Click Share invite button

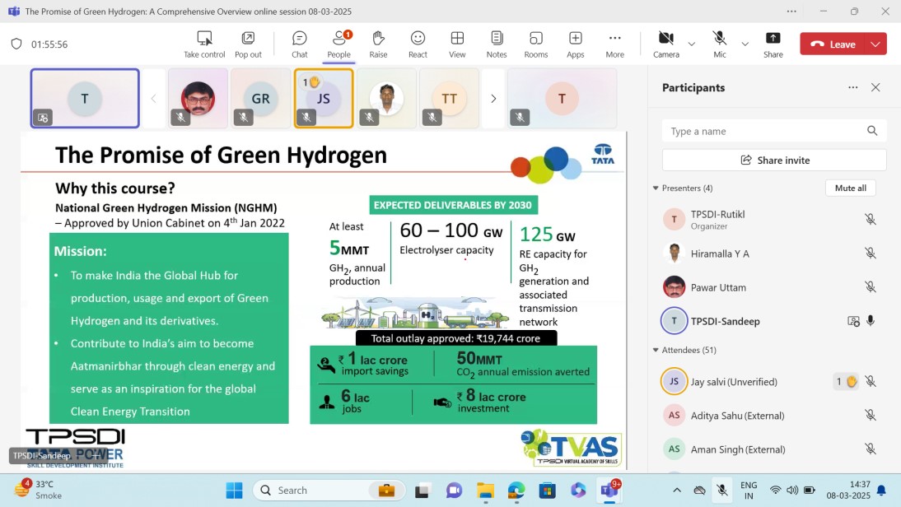[x=774, y=160]
